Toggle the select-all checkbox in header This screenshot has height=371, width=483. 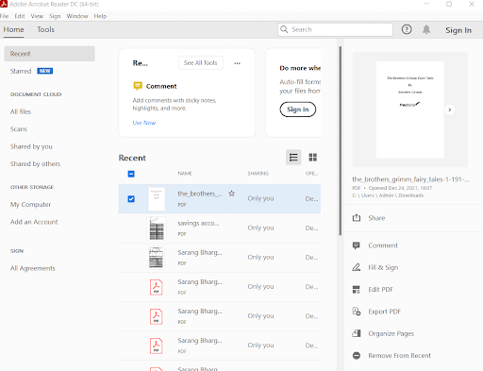click(x=131, y=174)
